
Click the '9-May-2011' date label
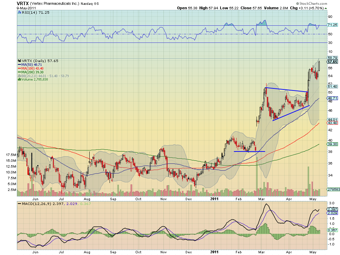(26, 8)
